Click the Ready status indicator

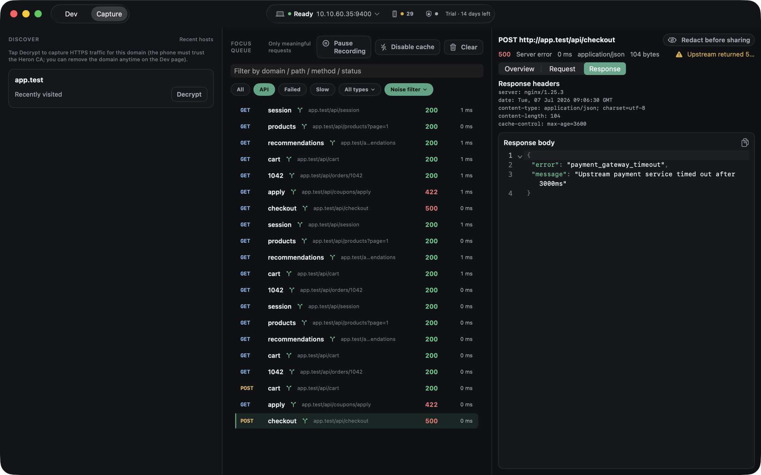point(300,14)
